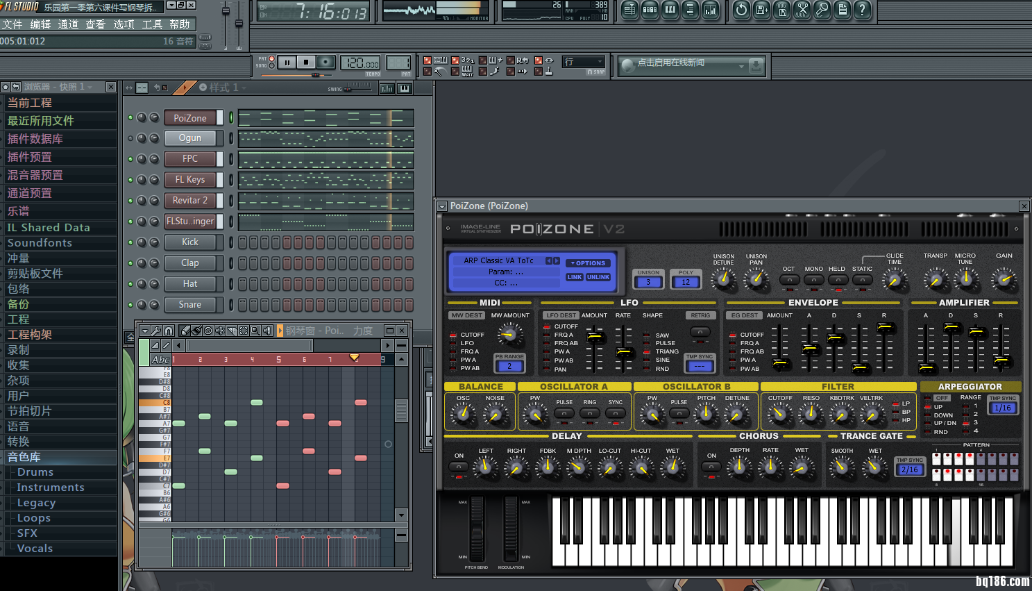This screenshot has width=1032, height=591.
Task: Open the Drums folder in browser
Action: pos(35,472)
